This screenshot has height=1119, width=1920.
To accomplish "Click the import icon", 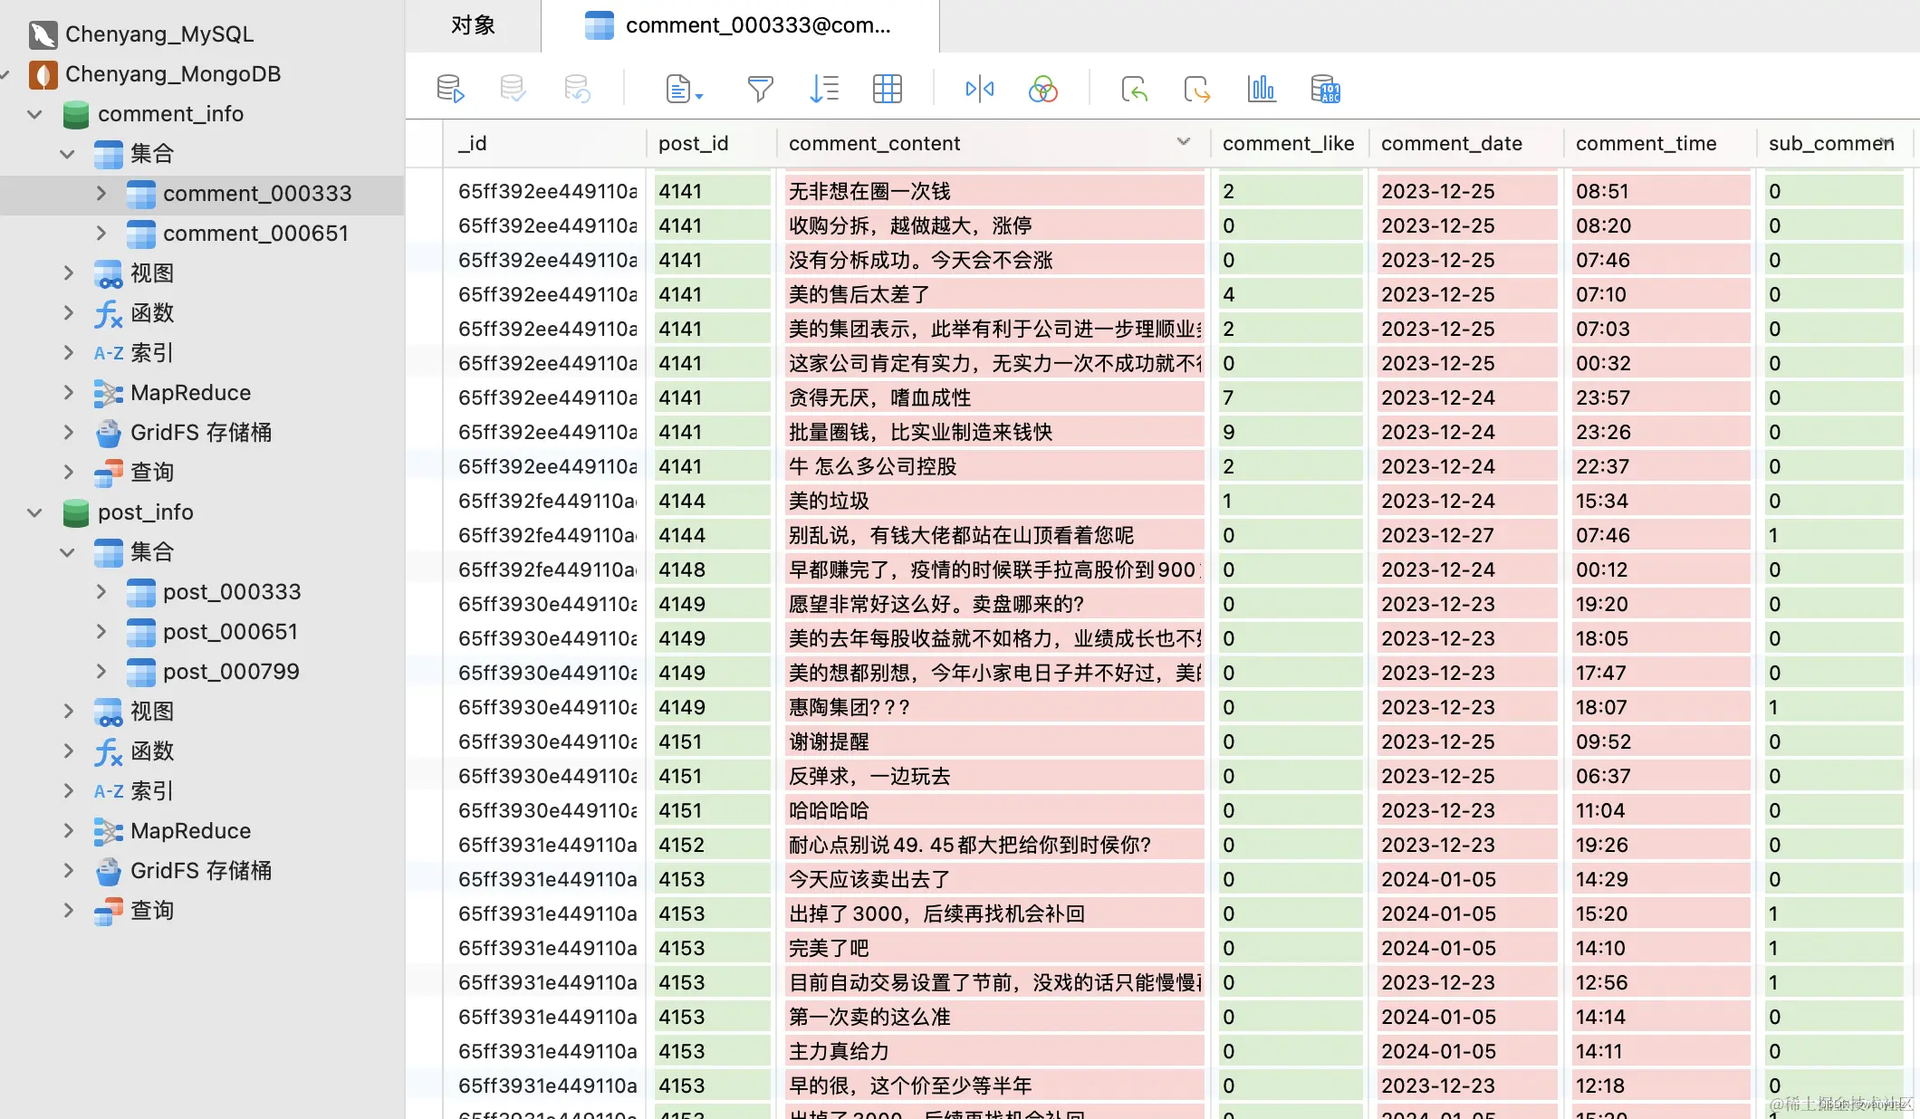I will coord(1134,89).
